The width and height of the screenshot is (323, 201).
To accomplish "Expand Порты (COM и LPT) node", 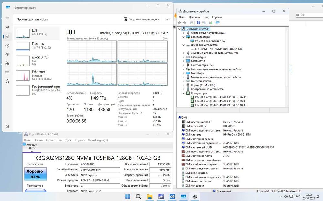I will tap(183, 85).
